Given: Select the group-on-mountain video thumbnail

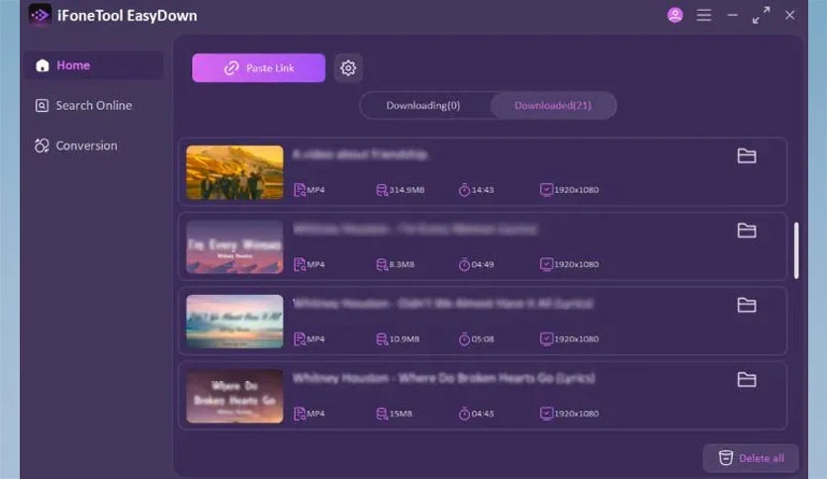Looking at the screenshot, I should click(234, 172).
